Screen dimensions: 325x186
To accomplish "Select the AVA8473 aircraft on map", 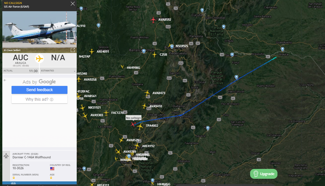I will coord(147,93).
